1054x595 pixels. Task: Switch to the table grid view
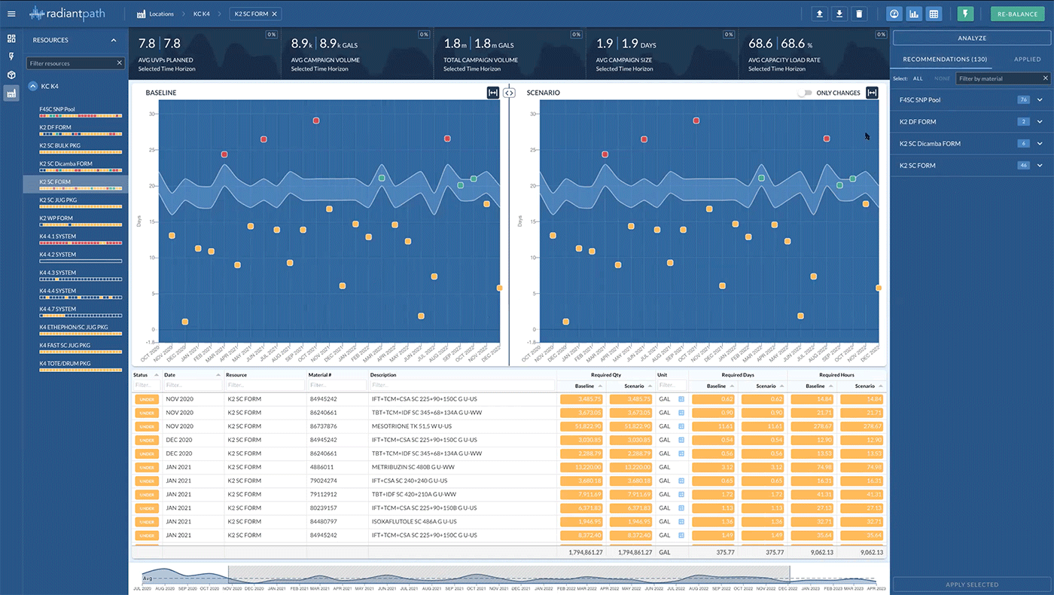coord(934,14)
